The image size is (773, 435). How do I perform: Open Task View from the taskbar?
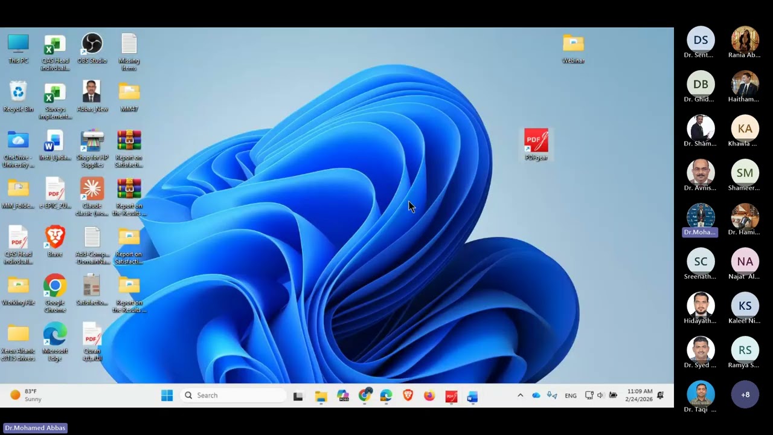(298, 396)
